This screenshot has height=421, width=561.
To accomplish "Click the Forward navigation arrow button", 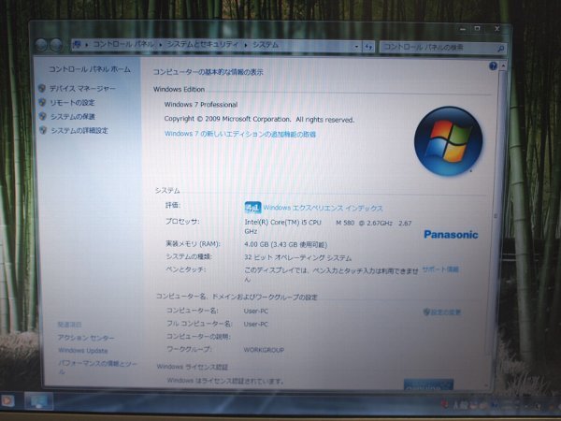I will pos(56,46).
